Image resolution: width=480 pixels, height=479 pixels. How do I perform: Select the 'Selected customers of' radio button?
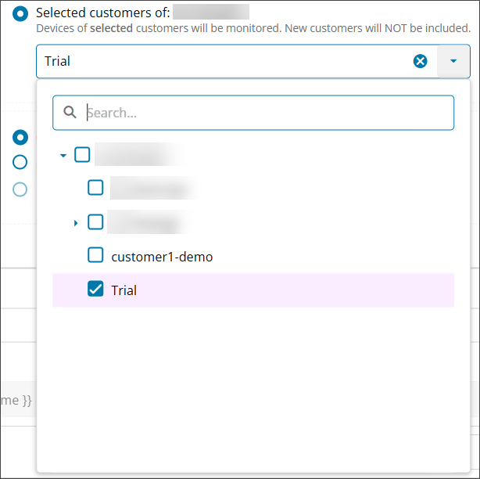pyautogui.click(x=21, y=13)
